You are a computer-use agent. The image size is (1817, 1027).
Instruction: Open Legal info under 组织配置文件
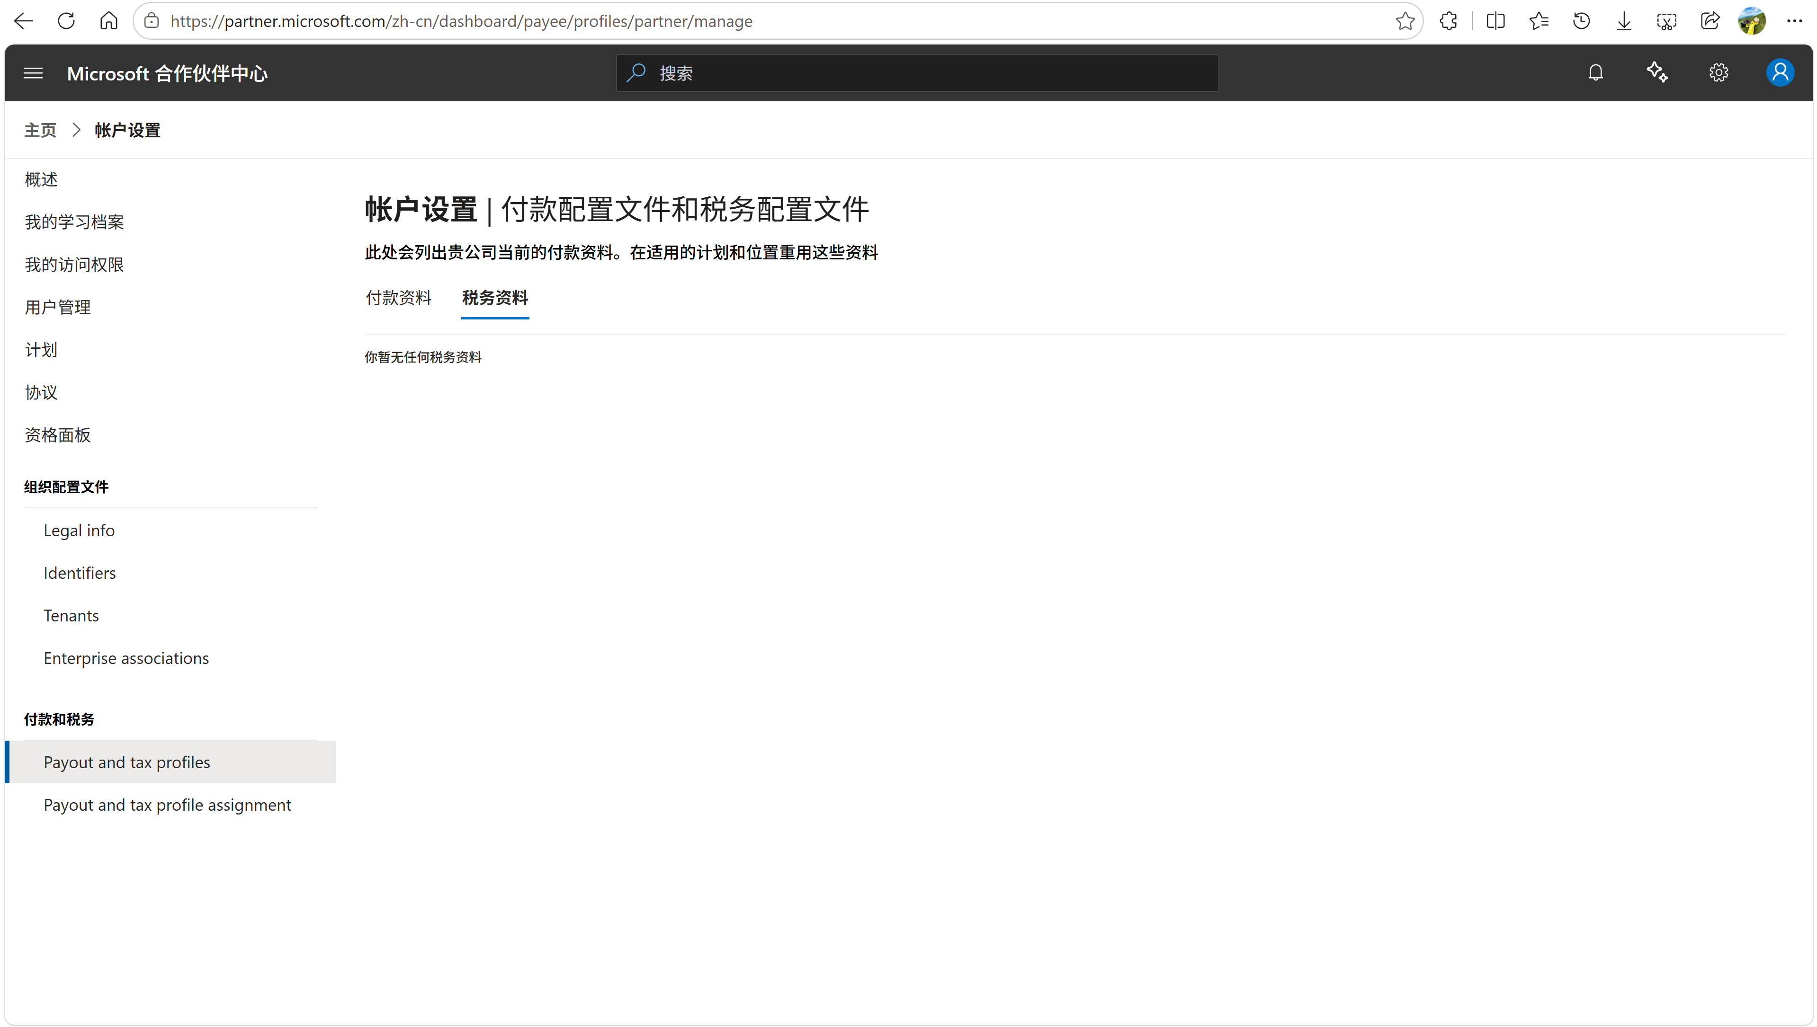click(79, 531)
